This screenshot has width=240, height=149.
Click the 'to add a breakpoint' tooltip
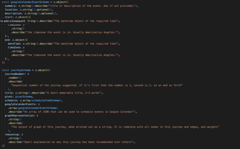13,21
